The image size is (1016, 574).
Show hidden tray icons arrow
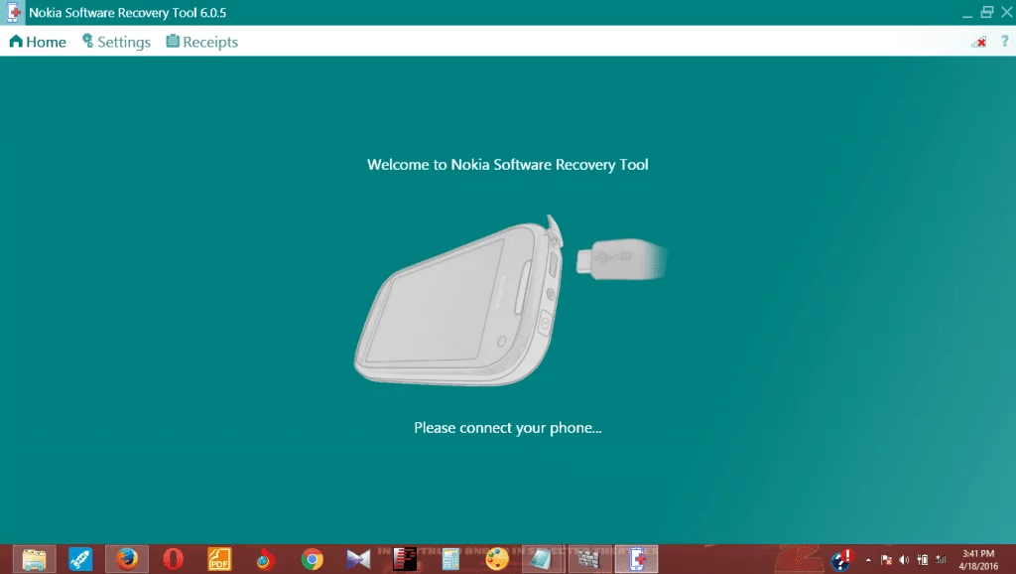tap(868, 560)
